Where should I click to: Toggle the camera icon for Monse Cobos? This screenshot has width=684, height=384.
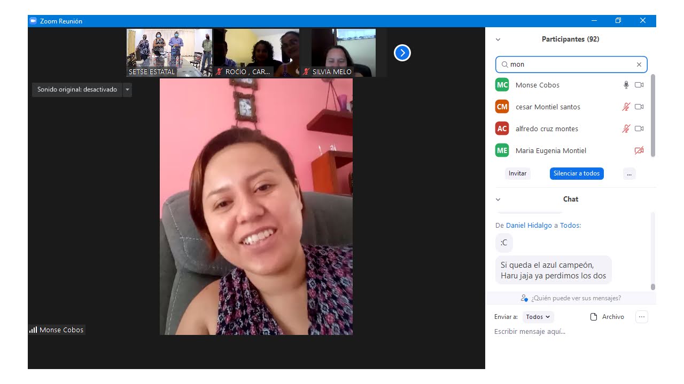tap(639, 85)
